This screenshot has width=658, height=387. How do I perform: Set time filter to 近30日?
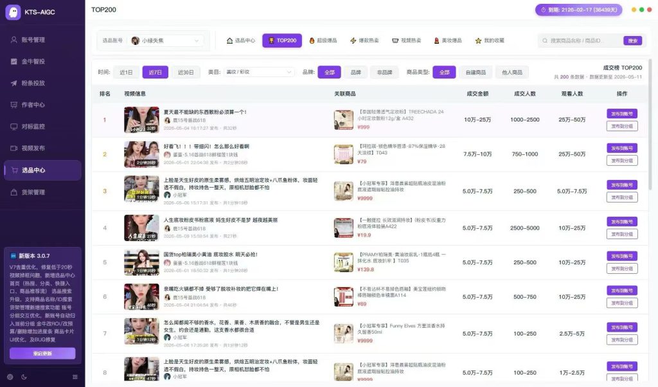[x=186, y=72]
